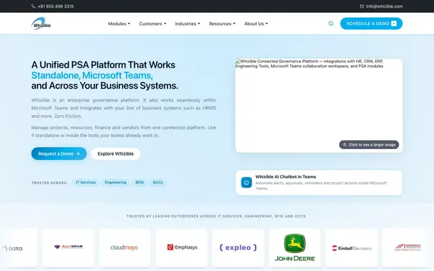434x271 pixels.
Task: Click the Explore Whizible button
Action: (x=115, y=154)
